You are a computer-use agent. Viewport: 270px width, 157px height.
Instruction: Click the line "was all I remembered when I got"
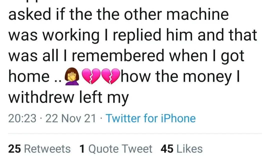coord(126,56)
